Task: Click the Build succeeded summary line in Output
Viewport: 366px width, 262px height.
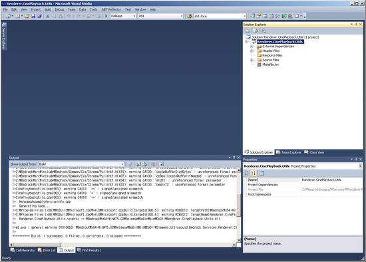Action: pos(77,236)
